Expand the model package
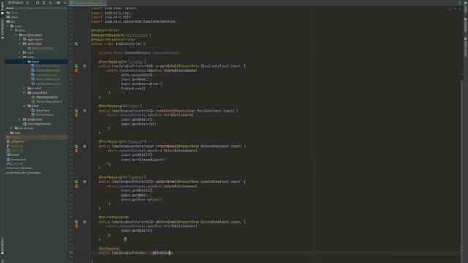Screen dimensions: 468x263 (x=24, y=88)
